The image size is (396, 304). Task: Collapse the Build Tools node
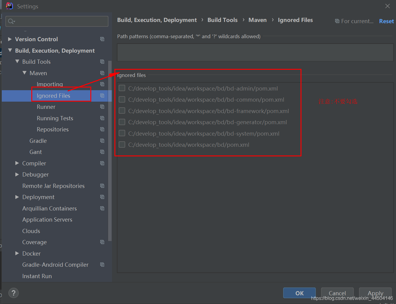17,62
